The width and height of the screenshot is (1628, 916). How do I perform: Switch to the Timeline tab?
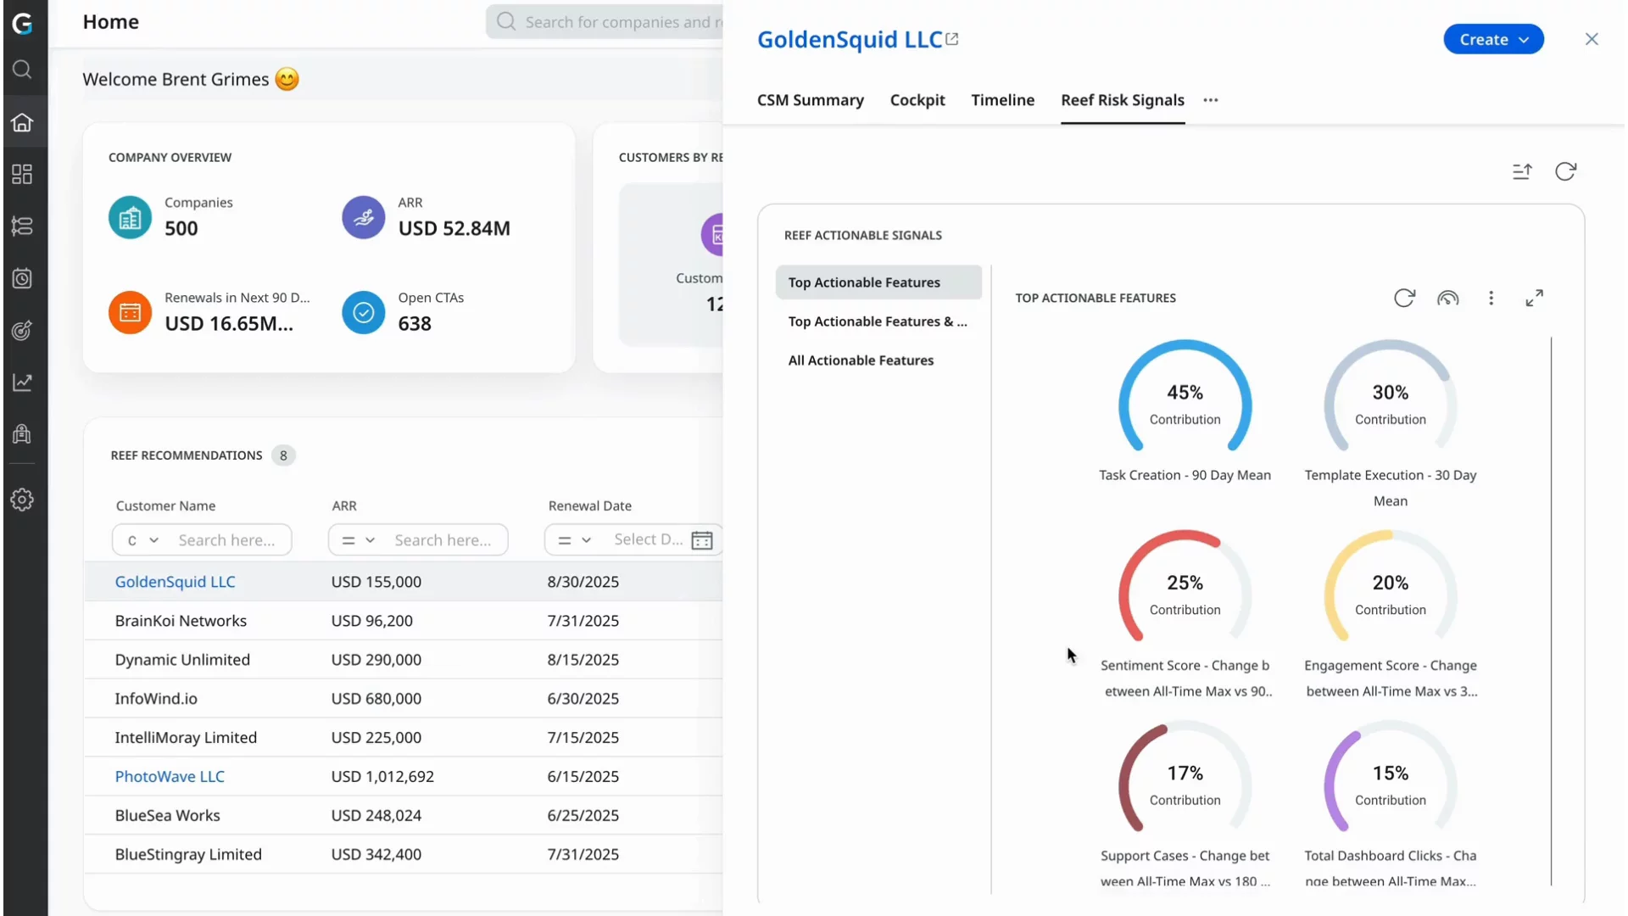1002,100
